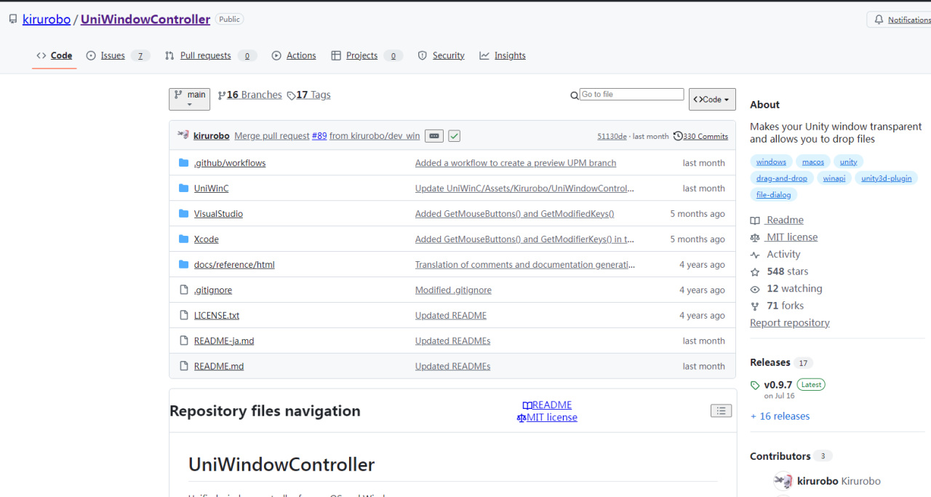Open the README.md file
Screen dimensions: 931x497
point(219,367)
